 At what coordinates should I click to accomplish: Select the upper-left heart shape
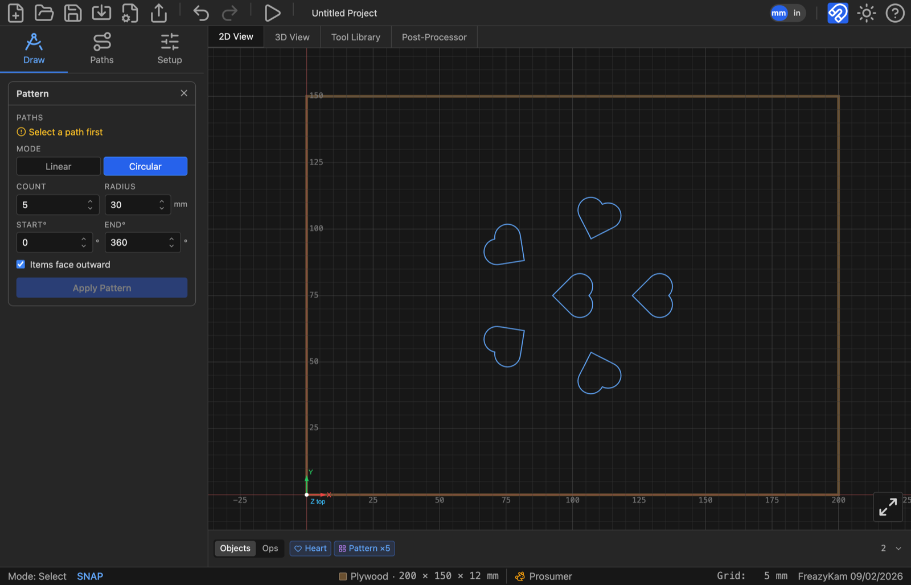click(x=504, y=245)
